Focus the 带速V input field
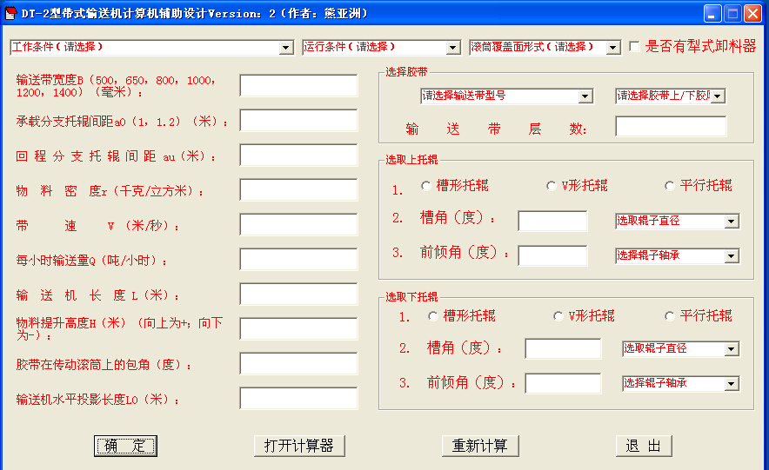Screen dimensions: 769x470 coord(298,225)
